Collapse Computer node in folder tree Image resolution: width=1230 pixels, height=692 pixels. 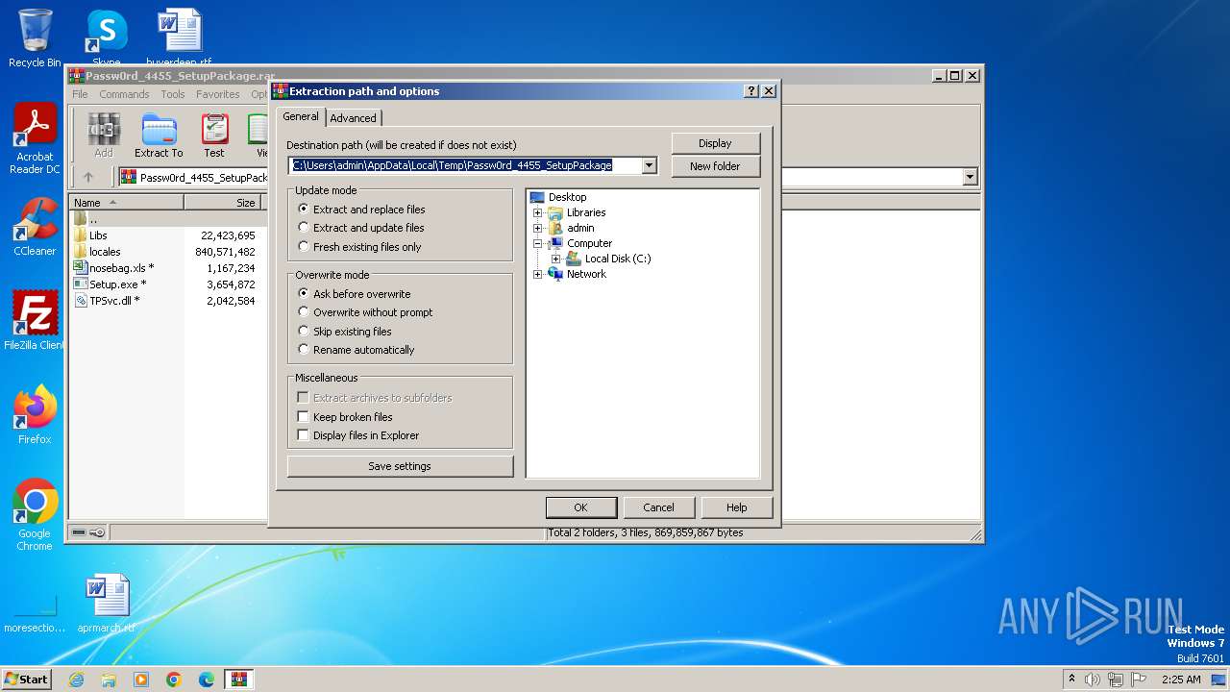pos(538,243)
